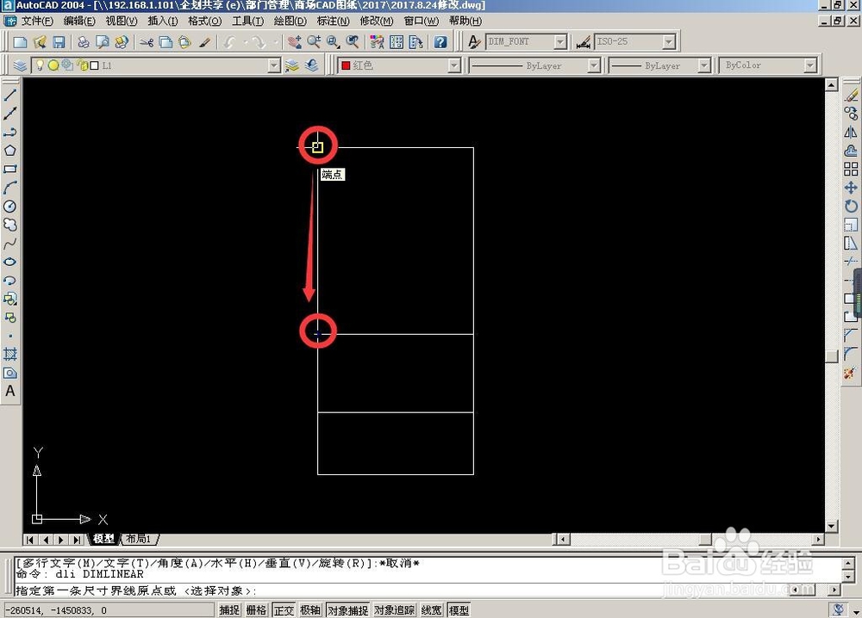Toggle 正交 ortho mode
The image size is (862, 618).
click(x=284, y=609)
